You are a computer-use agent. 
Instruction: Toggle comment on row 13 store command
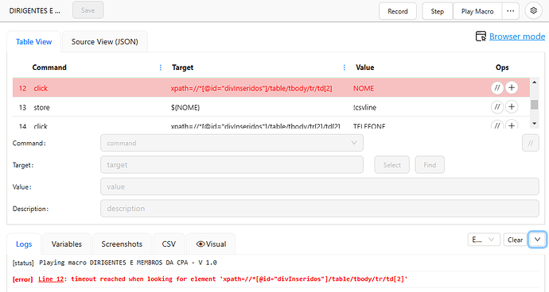click(497, 107)
